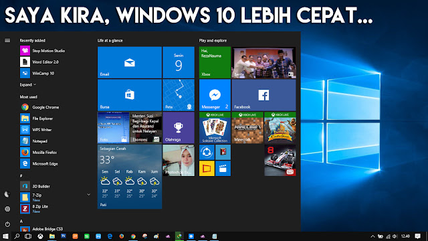
Task: Open Firefox from the taskbar
Action: pos(122,236)
